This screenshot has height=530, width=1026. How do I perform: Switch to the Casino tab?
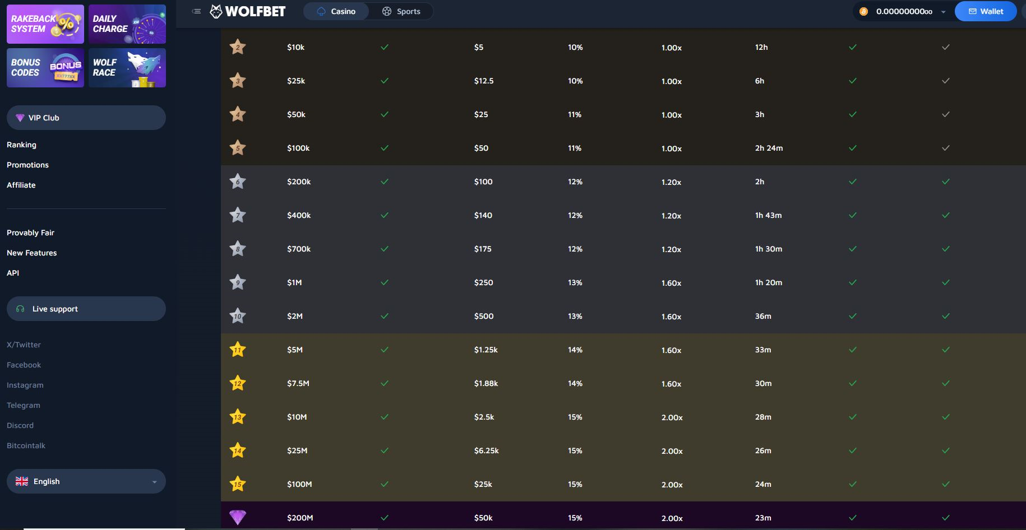click(x=336, y=11)
